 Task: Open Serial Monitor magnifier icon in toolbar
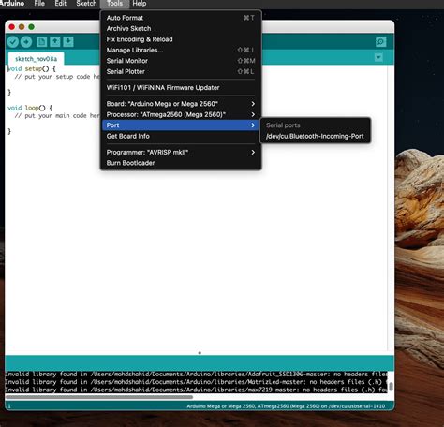coord(380,42)
